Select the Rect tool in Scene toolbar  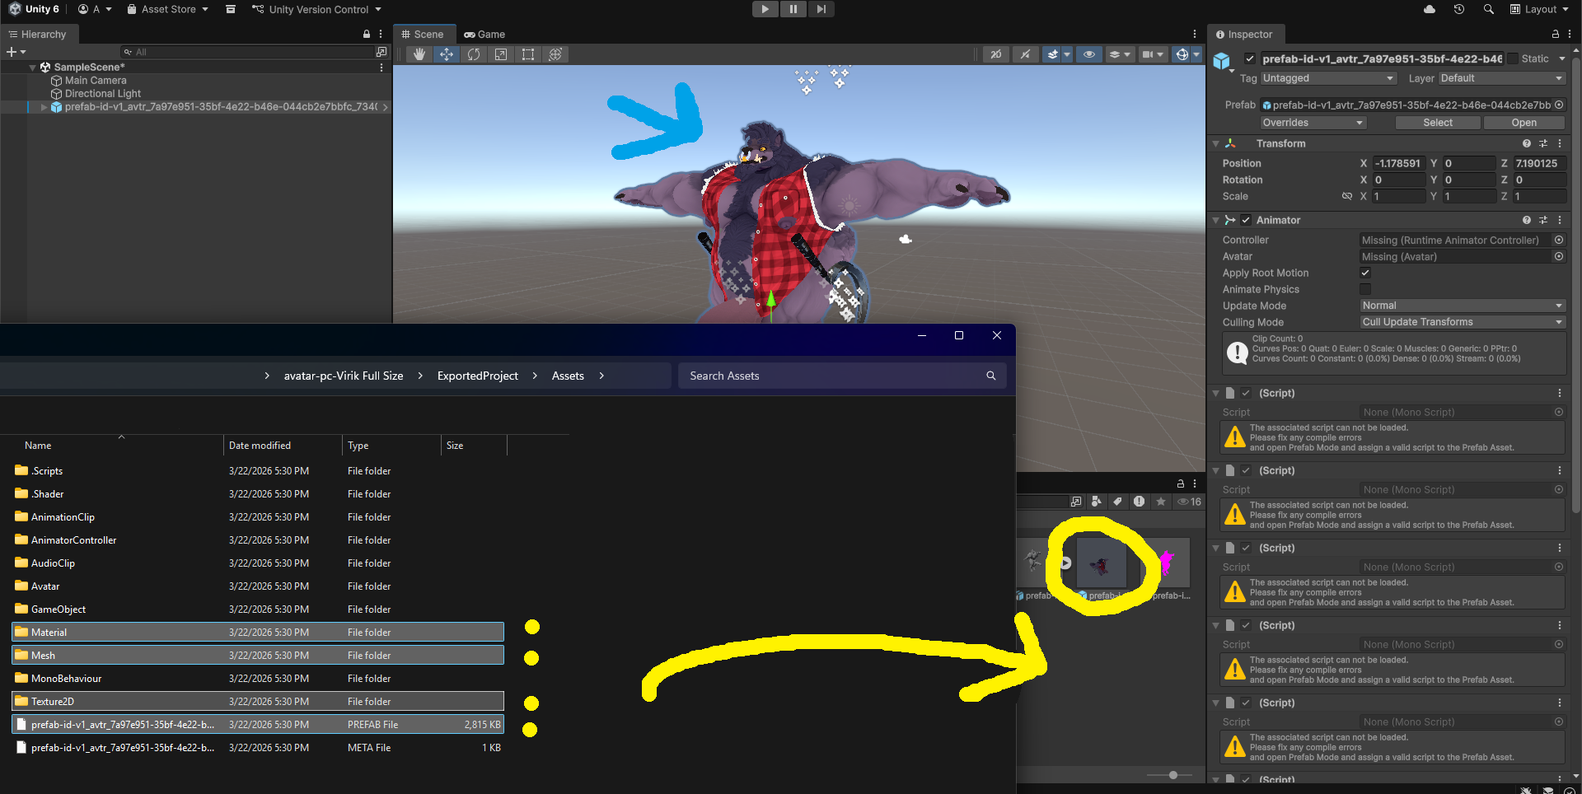(528, 54)
